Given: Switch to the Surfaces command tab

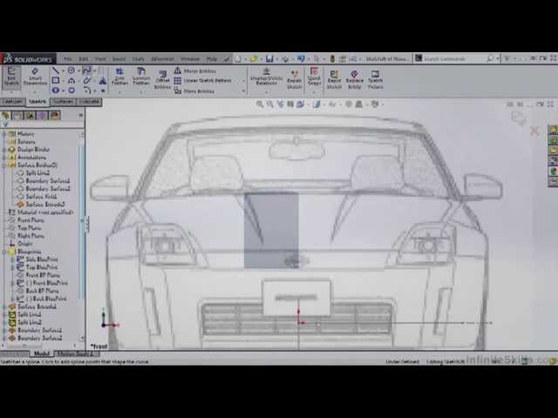Looking at the screenshot, I should tap(64, 102).
